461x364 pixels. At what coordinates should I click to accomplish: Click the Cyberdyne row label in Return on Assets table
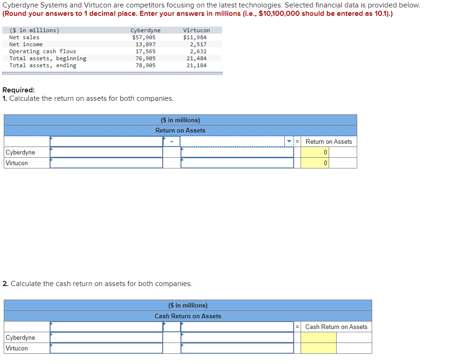pos(20,152)
